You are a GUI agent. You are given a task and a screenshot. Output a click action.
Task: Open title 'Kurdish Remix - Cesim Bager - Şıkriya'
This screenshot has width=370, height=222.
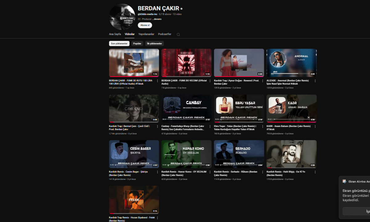[x=128, y=173]
